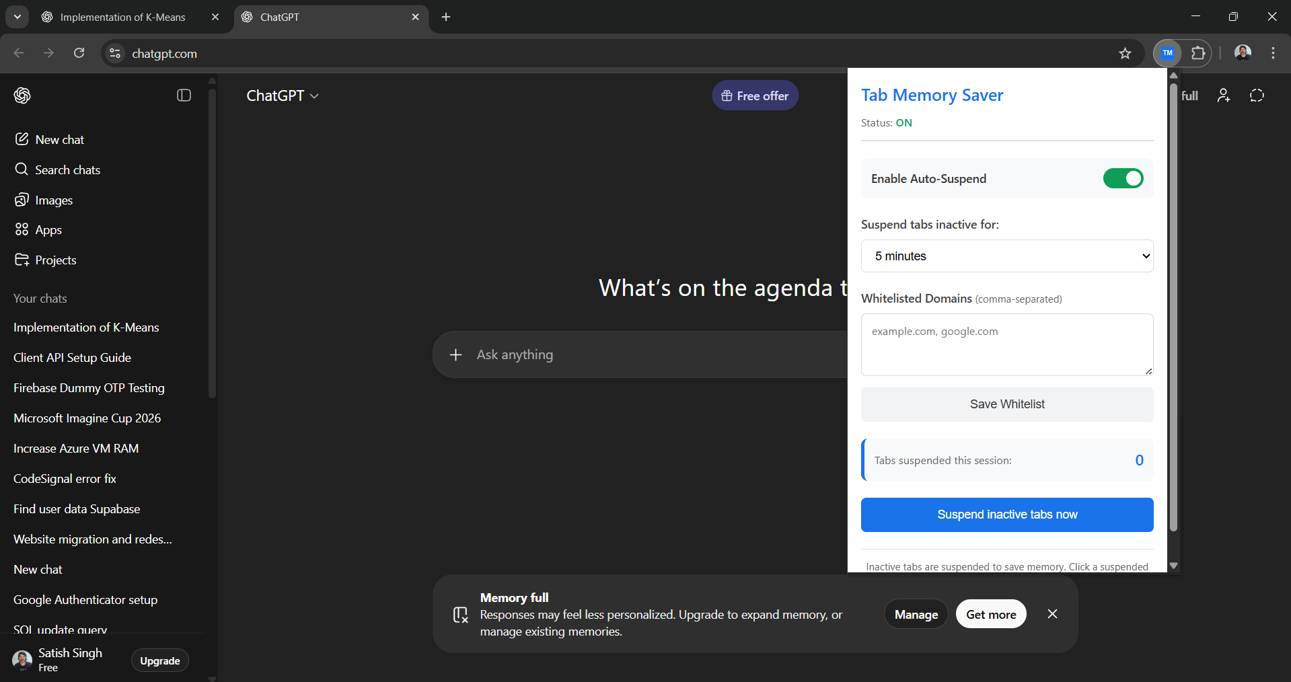
Task: Open the Chrome profile avatar
Action: pyautogui.click(x=1243, y=53)
